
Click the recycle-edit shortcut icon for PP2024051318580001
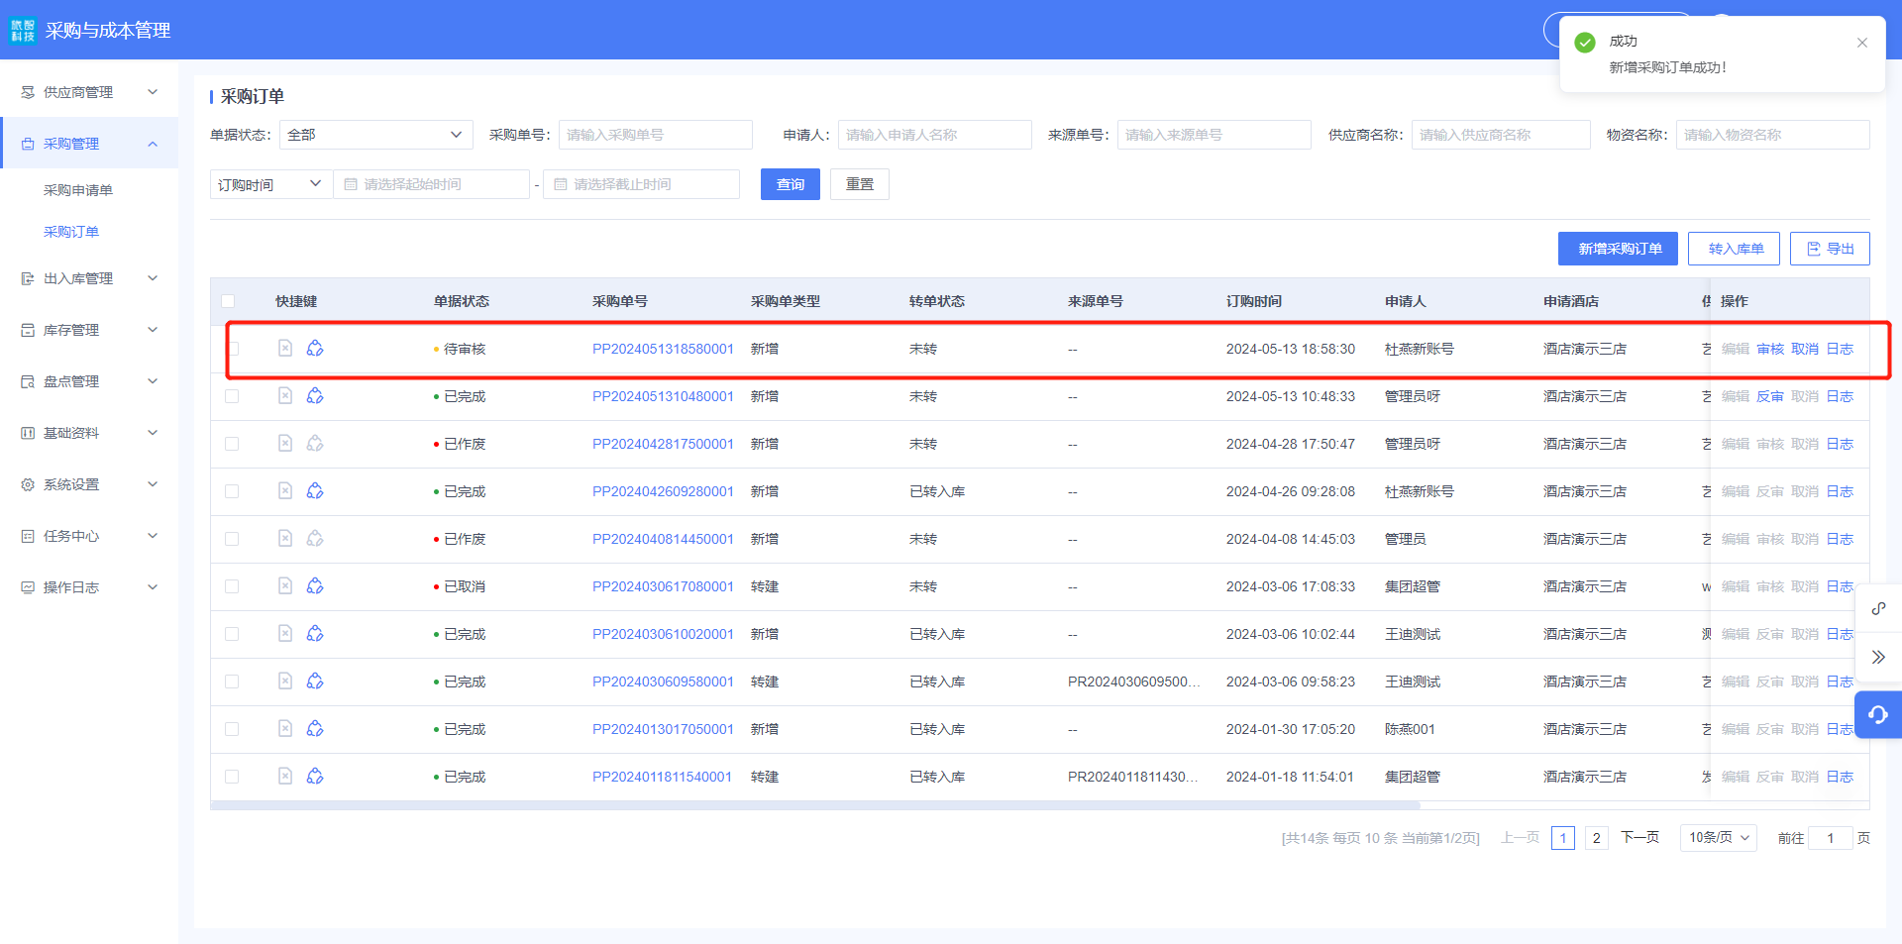(315, 348)
